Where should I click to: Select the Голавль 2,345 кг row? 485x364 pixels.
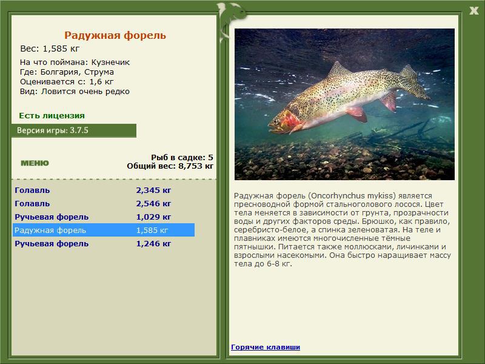(104, 190)
